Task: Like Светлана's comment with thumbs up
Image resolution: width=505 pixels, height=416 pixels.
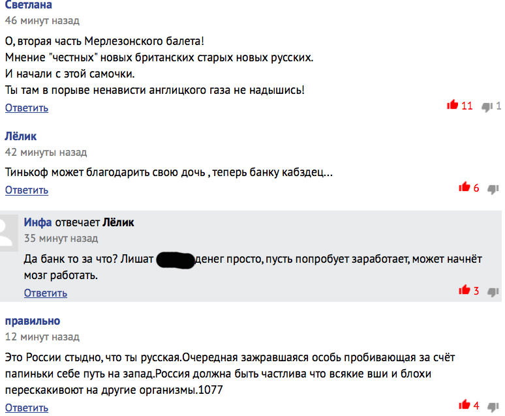Action: (x=452, y=104)
